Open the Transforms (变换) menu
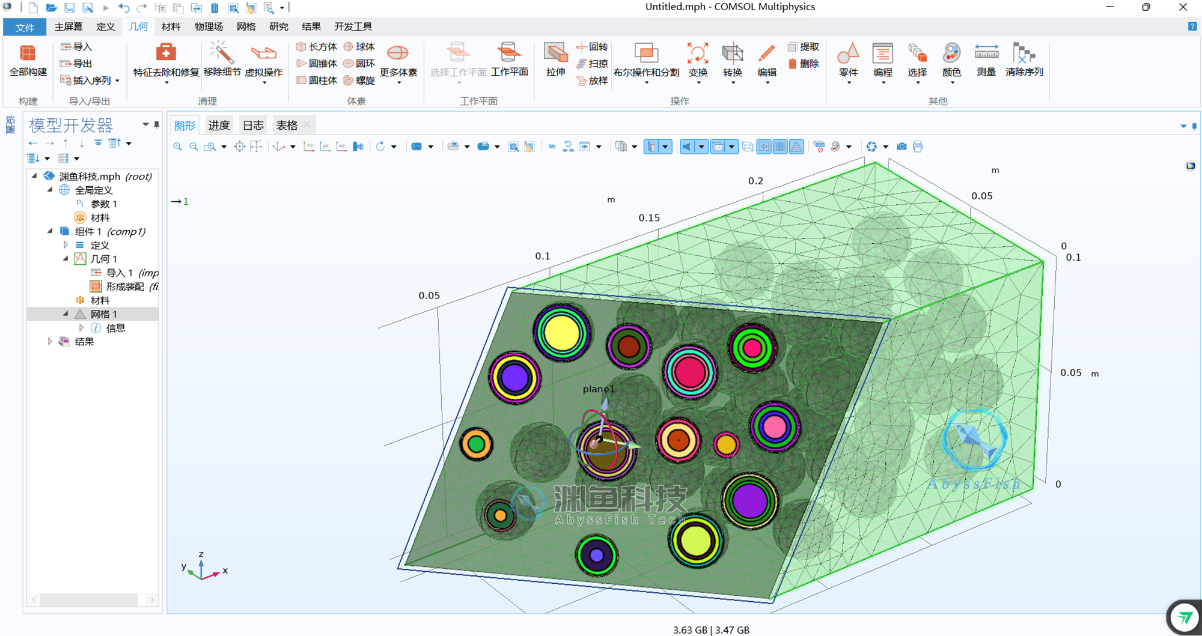This screenshot has width=1202, height=636. pos(698,63)
